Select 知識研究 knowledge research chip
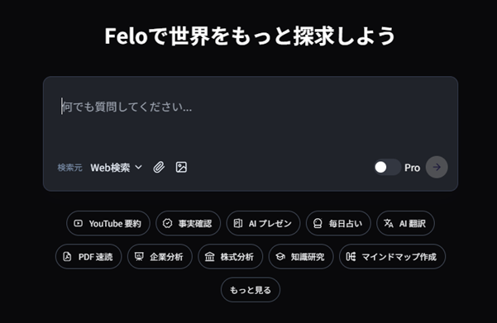 [301, 256]
